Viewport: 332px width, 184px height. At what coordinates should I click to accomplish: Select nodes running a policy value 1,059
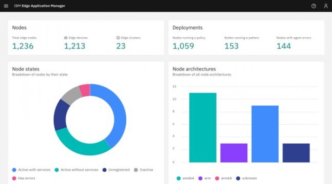coord(183,46)
